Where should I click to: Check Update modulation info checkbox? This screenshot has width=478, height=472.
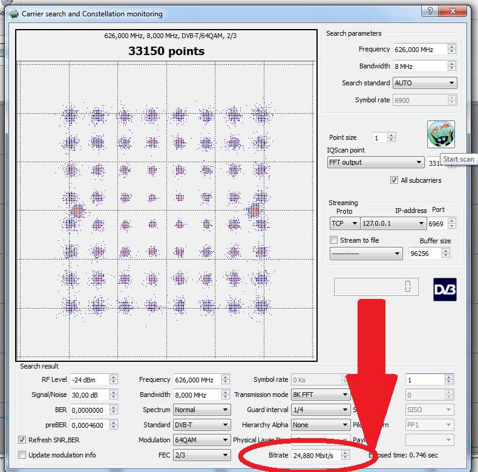coord(22,455)
